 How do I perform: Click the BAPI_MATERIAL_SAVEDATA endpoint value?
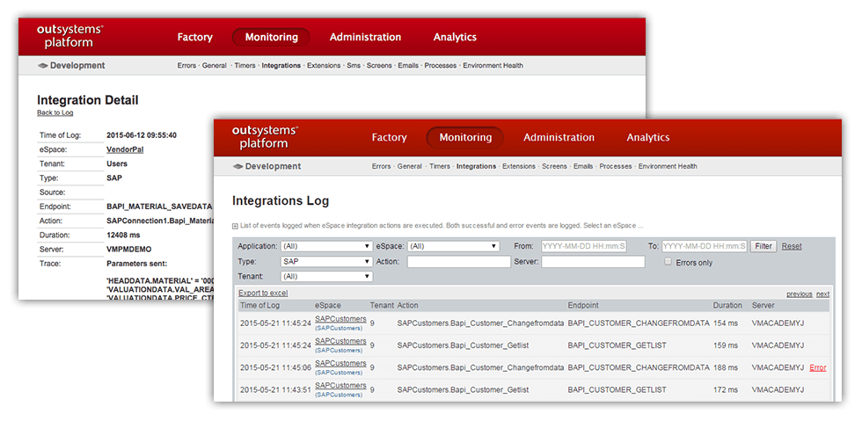coord(159,206)
